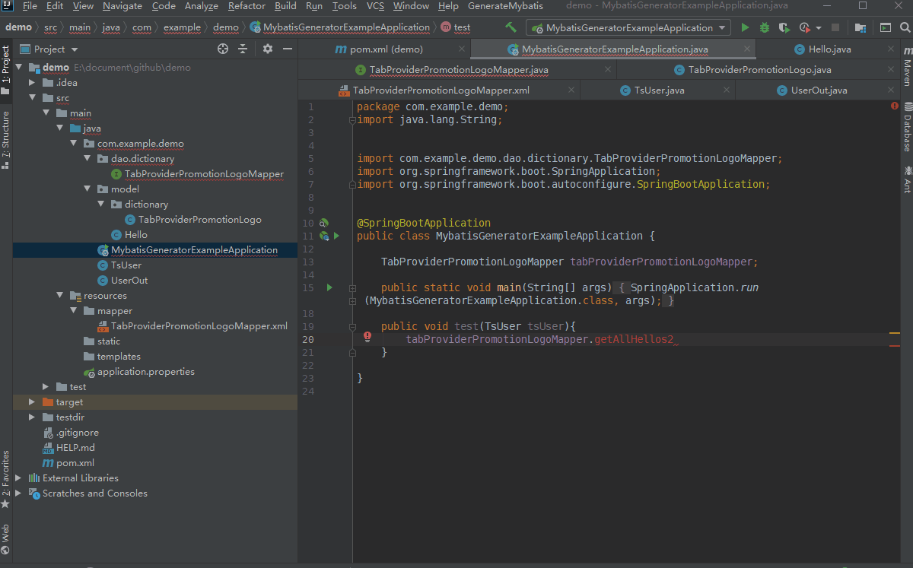Run the application using the green Run icon
Screen dimensions: 913x568
point(745,26)
